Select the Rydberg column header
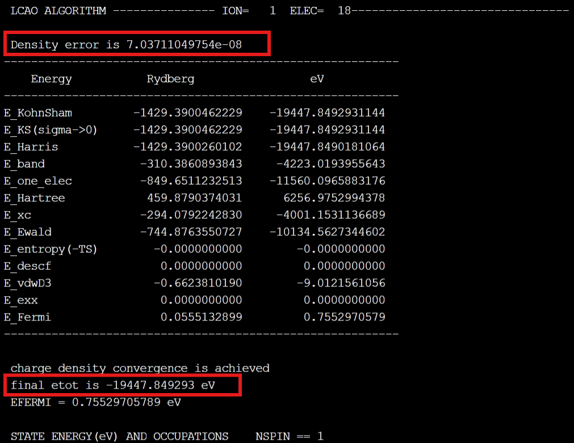Viewport: 574px width, 443px height. [x=170, y=79]
